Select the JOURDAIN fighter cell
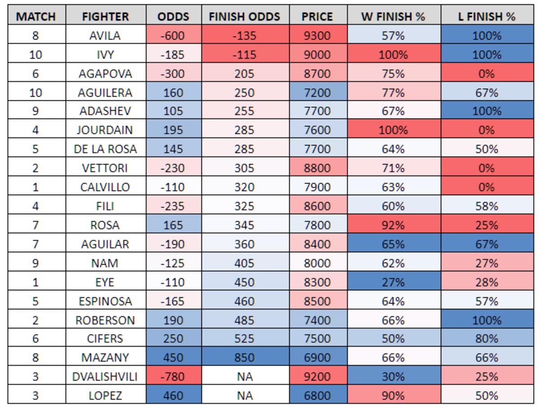The width and height of the screenshot is (540, 408). click(105, 130)
